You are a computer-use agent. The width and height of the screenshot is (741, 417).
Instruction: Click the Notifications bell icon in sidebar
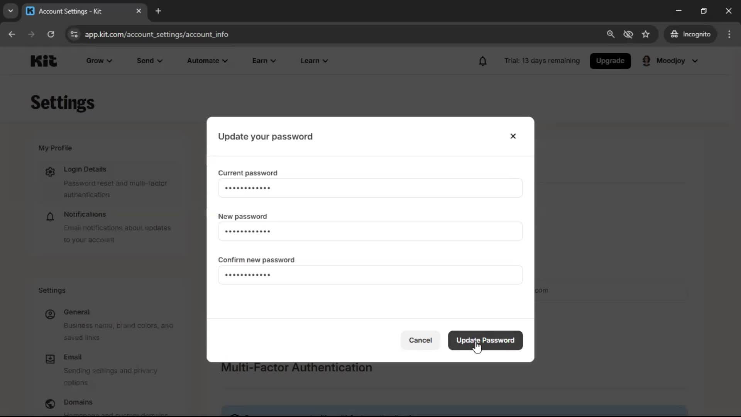(x=49, y=217)
